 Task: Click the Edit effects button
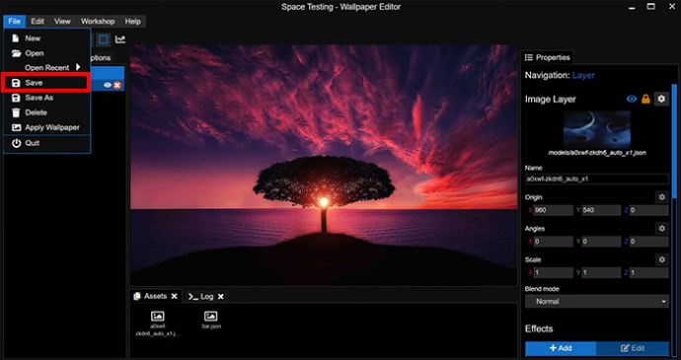point(633,348)
